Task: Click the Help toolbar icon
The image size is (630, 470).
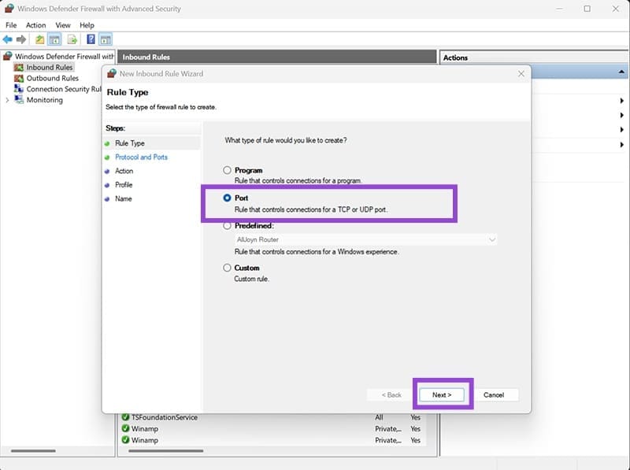Action: 89,39
